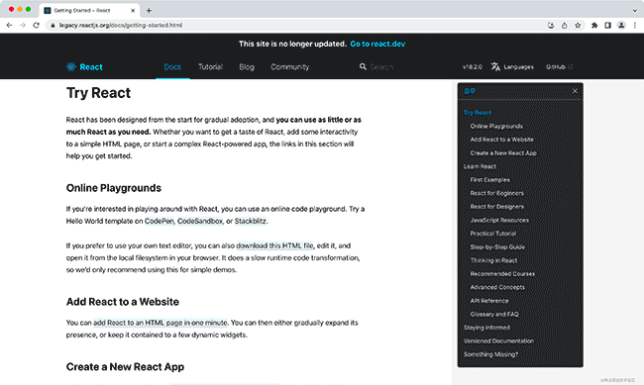Image resolution: width=644 pixels, height=385 pixels.
Task: Open new browser tab with plus
Action: pos(149,11)
